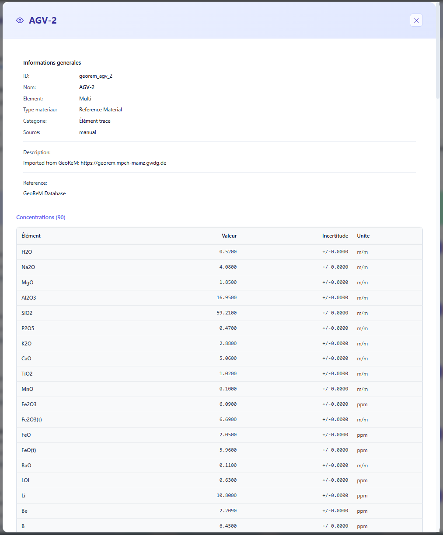443x535 pixels.
Task: Click the Unite column header
Action: click(363, 236)
